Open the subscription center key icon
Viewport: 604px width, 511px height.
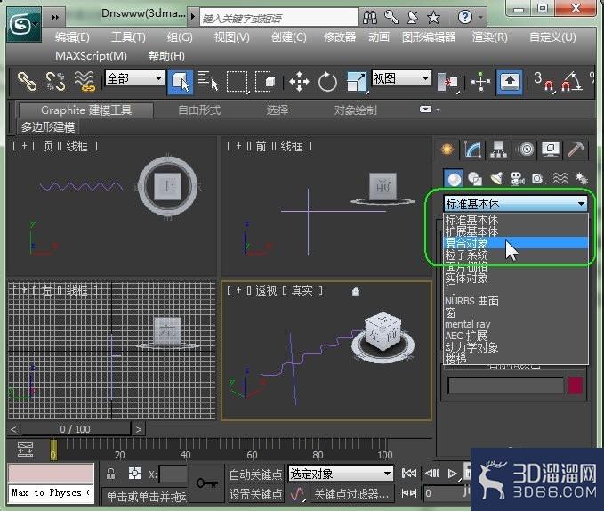click(391, 17)
